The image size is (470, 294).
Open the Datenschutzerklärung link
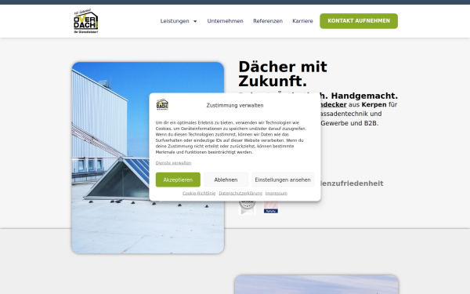click(240, 193)
